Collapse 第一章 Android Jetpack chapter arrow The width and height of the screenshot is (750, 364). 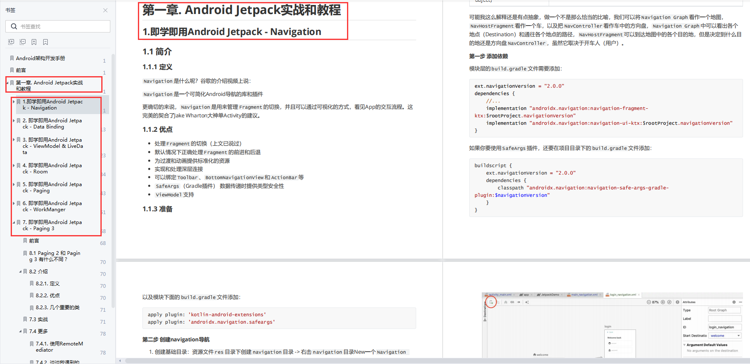[x=7, y=83]
